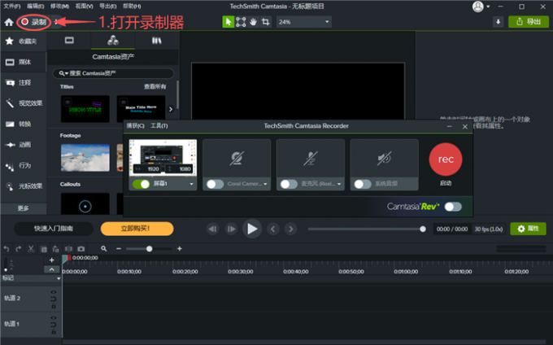Step to next frame in playback controls

click(231, 229)
